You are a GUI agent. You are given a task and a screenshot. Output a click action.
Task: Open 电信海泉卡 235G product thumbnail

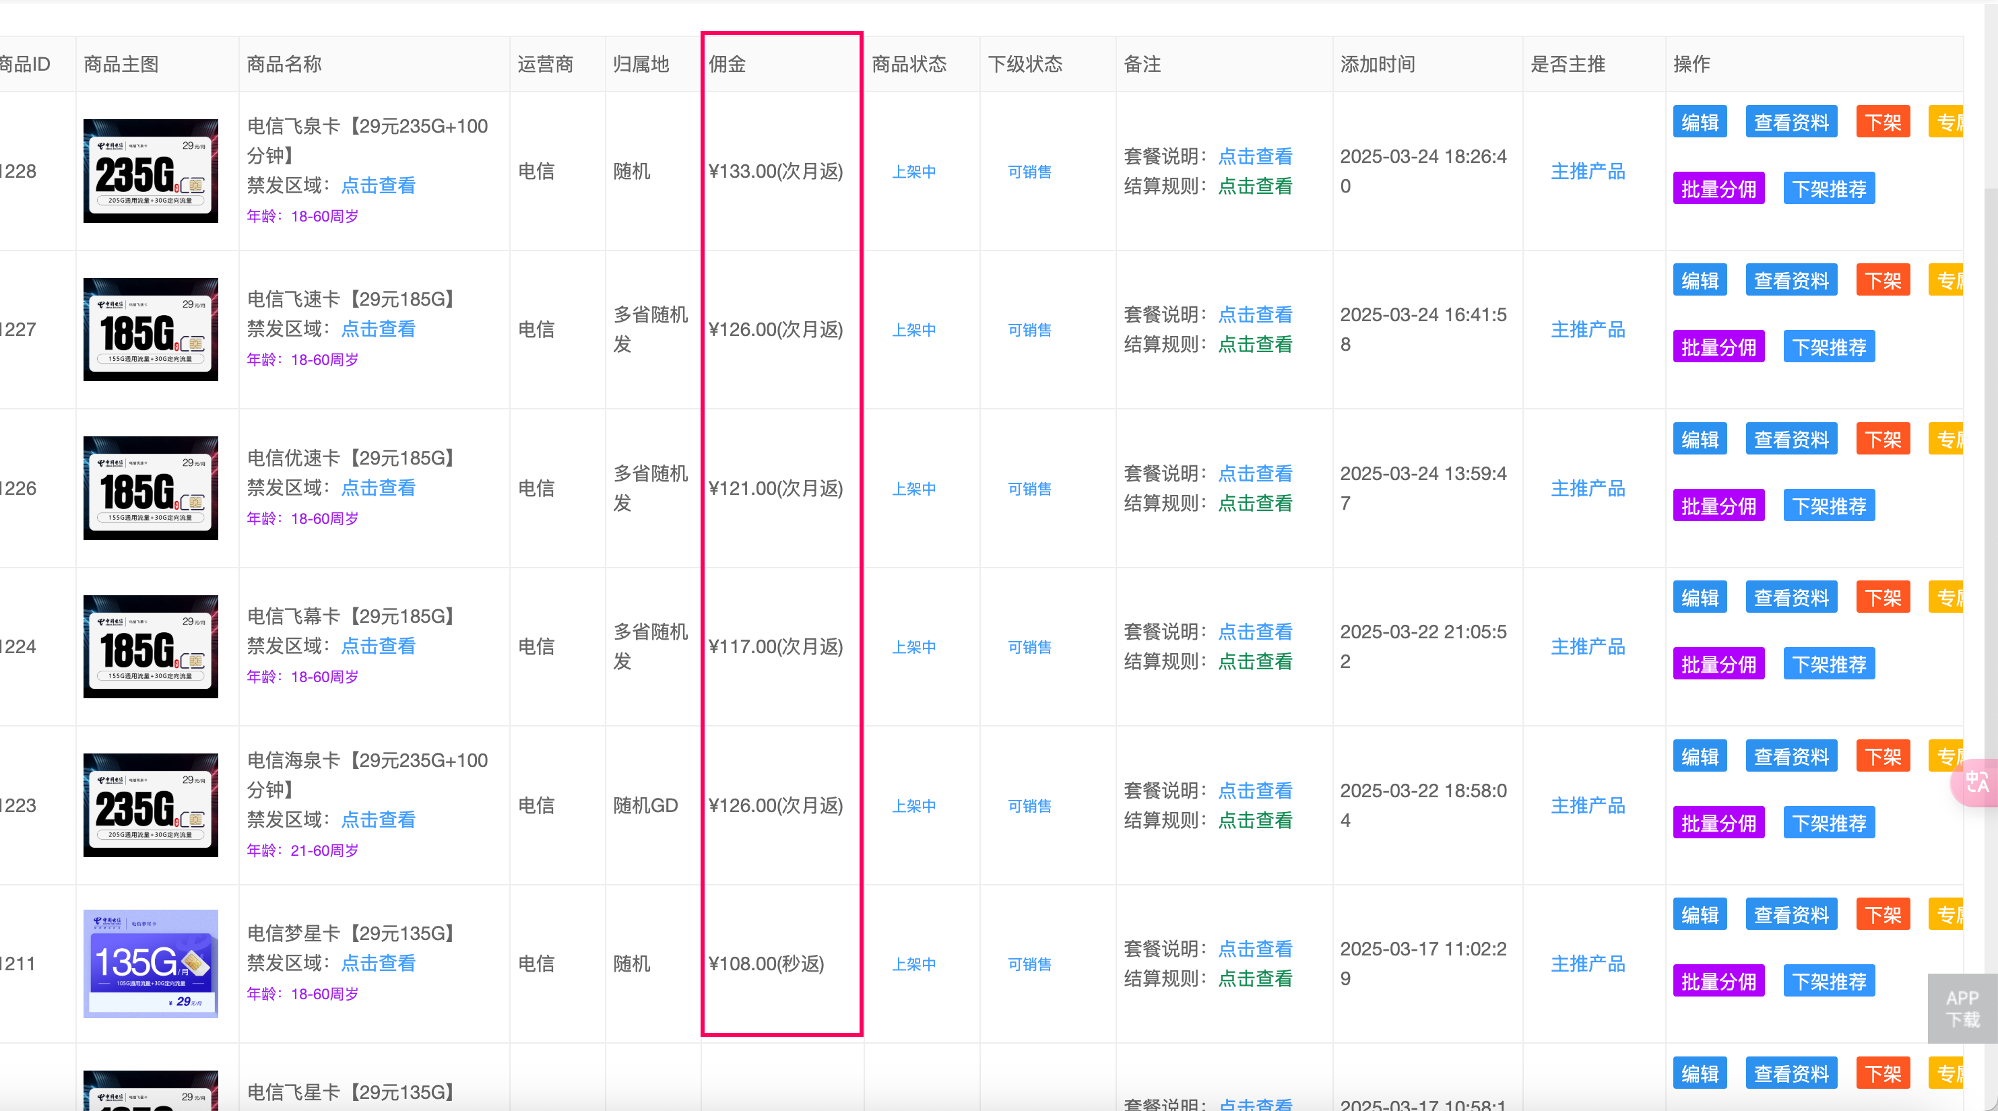150,805
